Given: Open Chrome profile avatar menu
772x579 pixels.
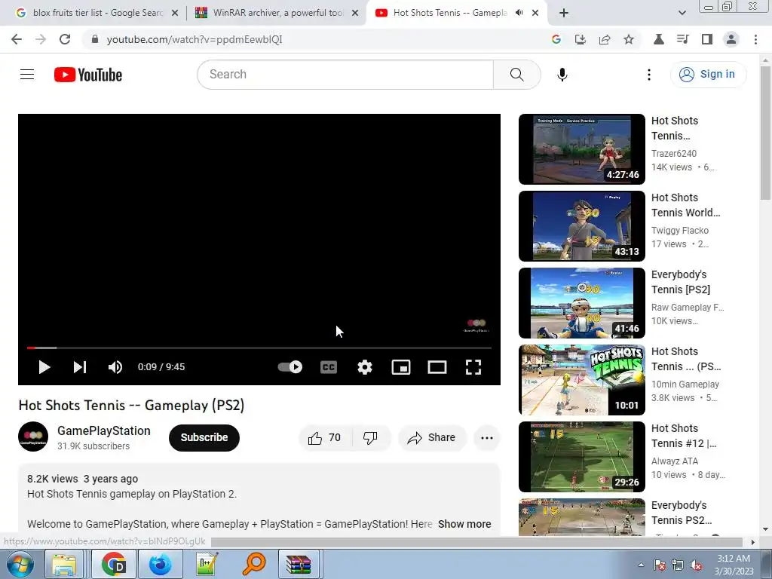Looking at the screenshot, I should click(731, 39).
